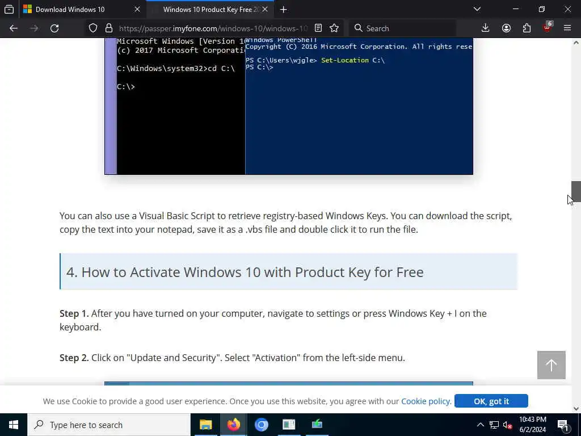581x436 pixels.
Task: Click the command prompt and PowerShell screenshot
Action: pos(289,106)
